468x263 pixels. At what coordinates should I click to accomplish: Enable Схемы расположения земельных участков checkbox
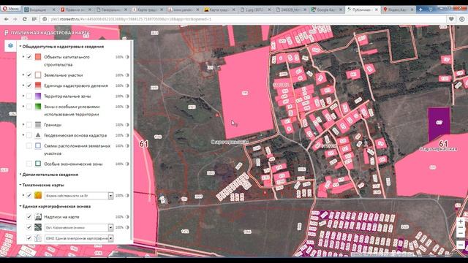pyautogui.click(x=29, y=146)
